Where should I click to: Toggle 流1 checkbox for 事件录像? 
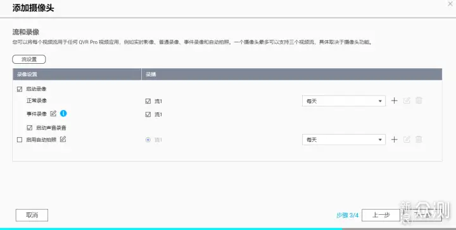148,114
